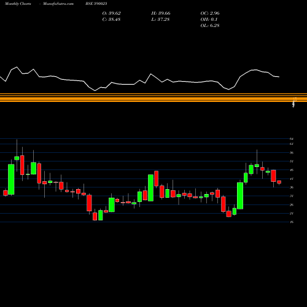
Task: Click the 51 price axis label
Action: [x=292, y=161]
